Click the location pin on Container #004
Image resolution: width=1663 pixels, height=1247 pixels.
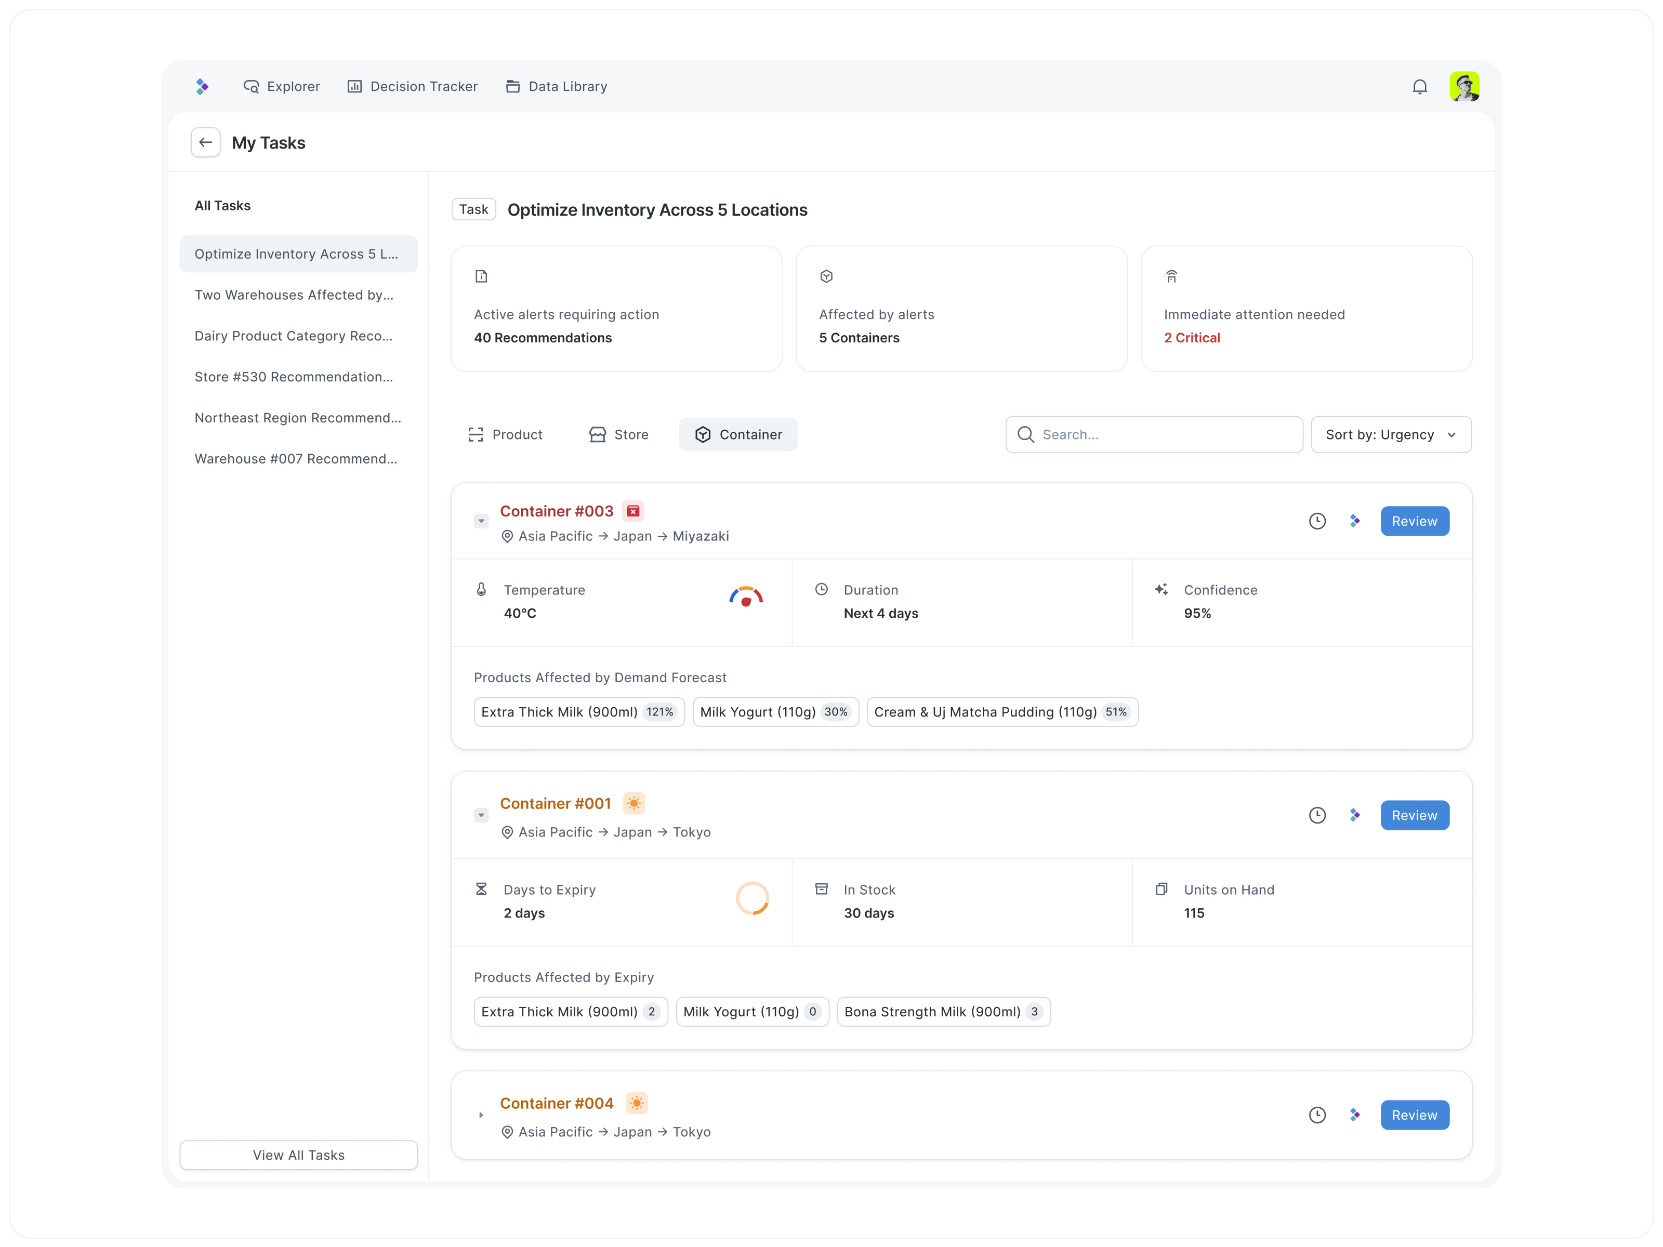click(x=507, y=1132)
